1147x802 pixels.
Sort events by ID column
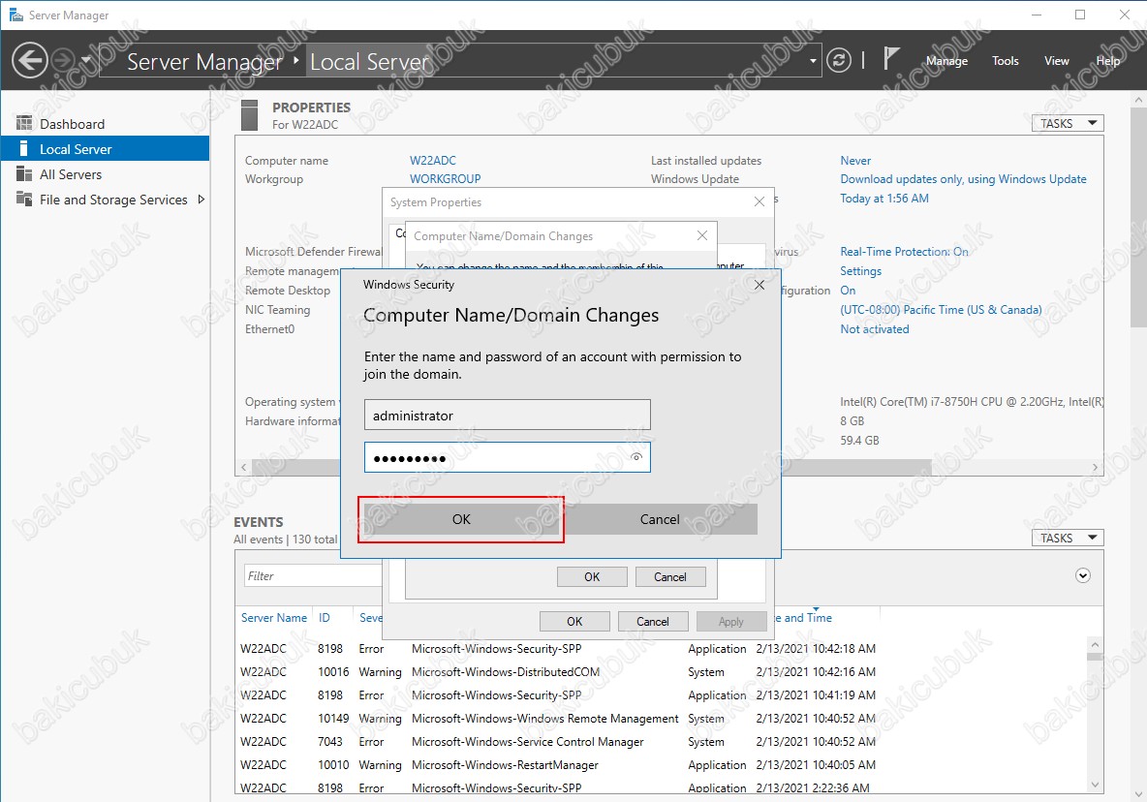[x=325, y=618]
